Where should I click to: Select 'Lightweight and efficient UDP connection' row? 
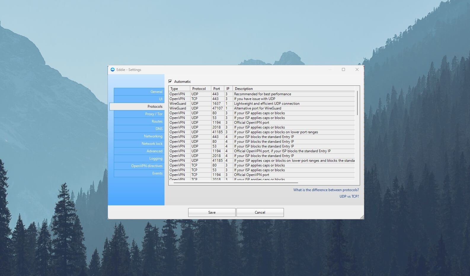(x=262, y=104)
